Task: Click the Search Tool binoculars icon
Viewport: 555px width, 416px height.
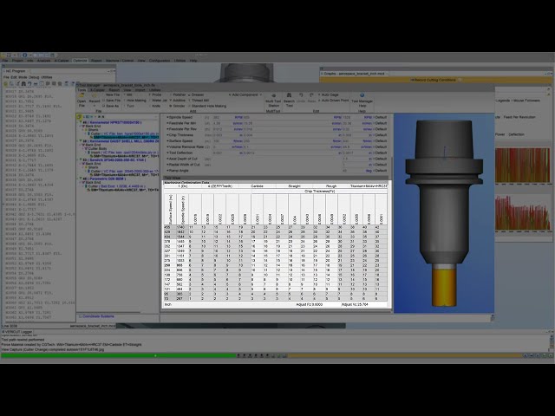Action: [289, 95]
